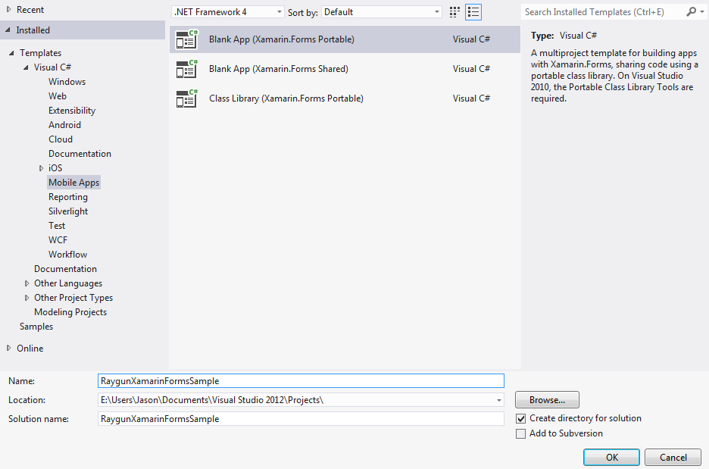The height and width of the screenshot is (469, 709).
Task: Open the Location path dropdown arrow
Action: [498, 400]
